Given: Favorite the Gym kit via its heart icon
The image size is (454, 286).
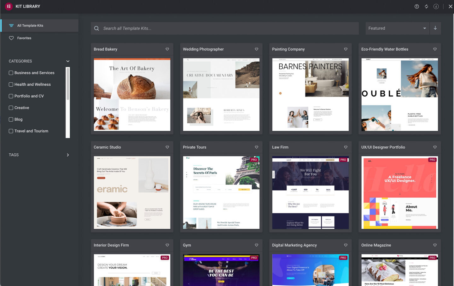Looking at the screenshot, I should pos(257,245).
